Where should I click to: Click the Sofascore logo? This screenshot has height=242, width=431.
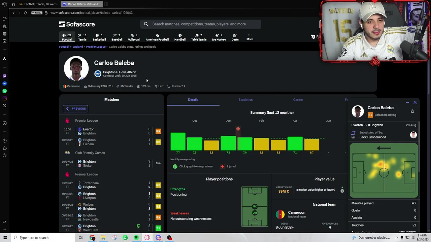[x=77, y=24]
